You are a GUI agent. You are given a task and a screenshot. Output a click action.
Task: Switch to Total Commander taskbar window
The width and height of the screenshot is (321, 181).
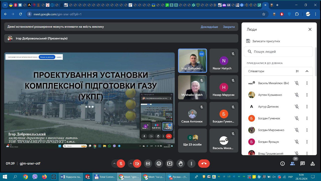[105, 177]
